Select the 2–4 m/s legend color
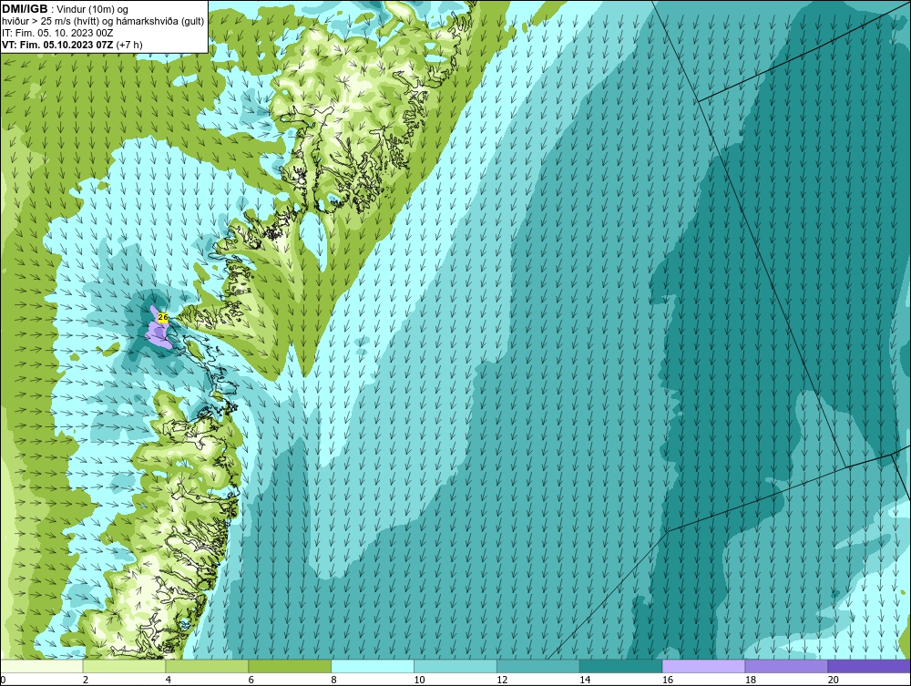The width and height of the screenshot is (911, 686). click(124, 666)
